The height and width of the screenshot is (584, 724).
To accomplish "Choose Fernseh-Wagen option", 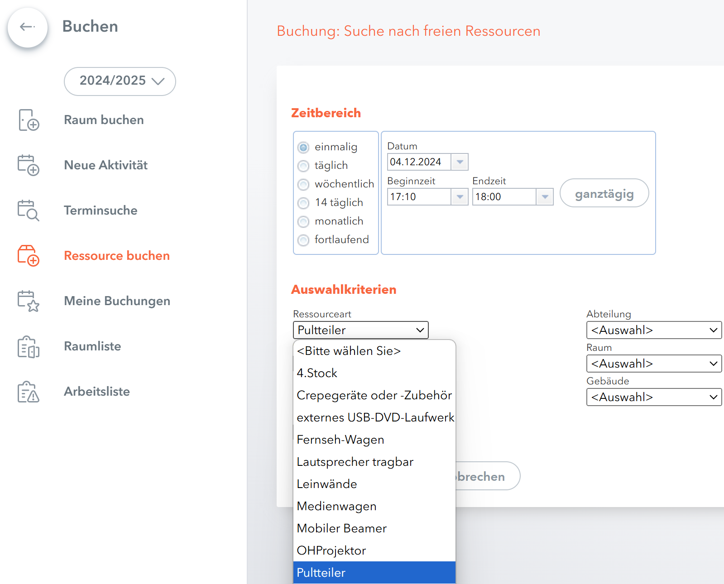I will [x=374, y=440].
